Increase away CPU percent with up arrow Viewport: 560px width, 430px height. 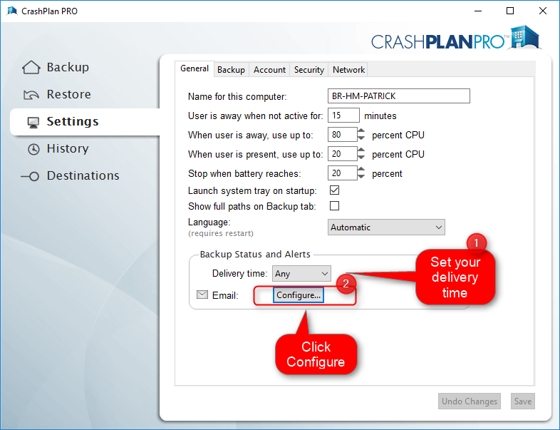point(361,130)
